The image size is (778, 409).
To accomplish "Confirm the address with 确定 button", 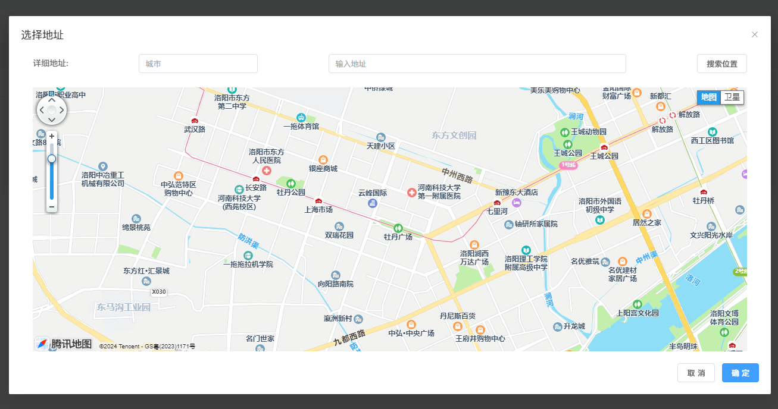I will [x=740, y=373].
